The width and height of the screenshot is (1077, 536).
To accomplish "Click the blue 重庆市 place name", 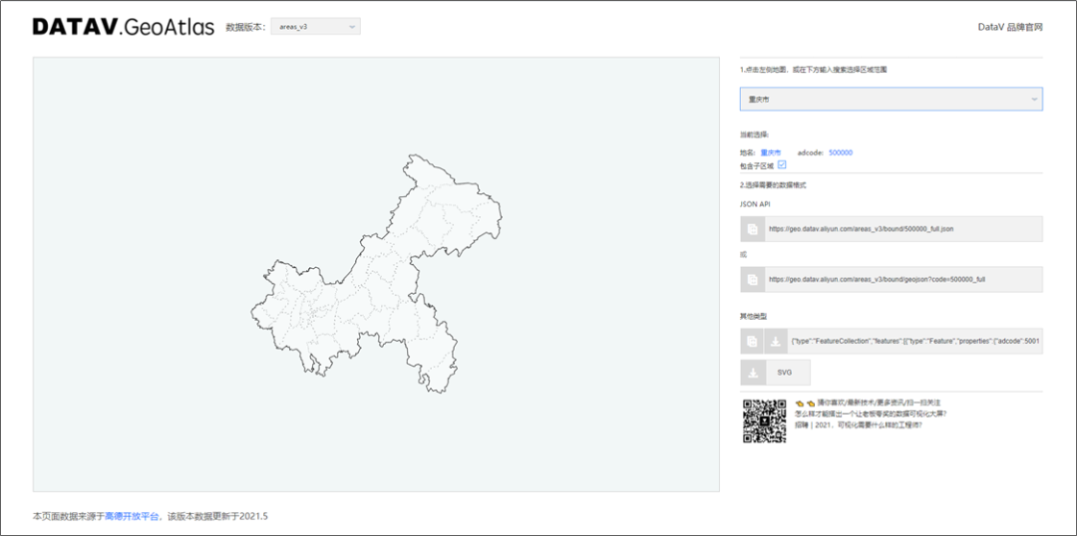I will click(770, 153).
